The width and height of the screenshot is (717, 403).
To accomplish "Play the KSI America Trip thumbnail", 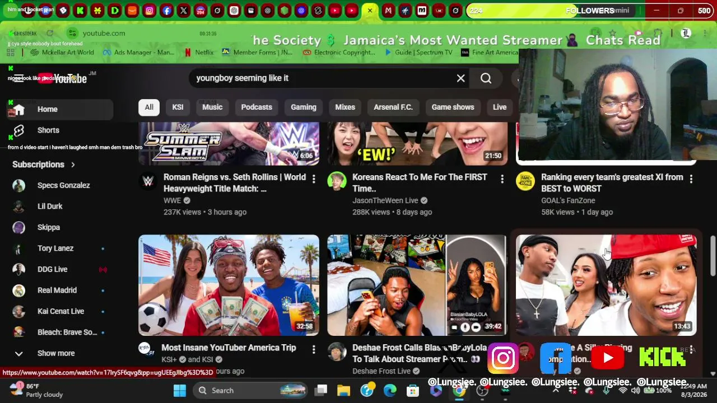I will (229, 285).
